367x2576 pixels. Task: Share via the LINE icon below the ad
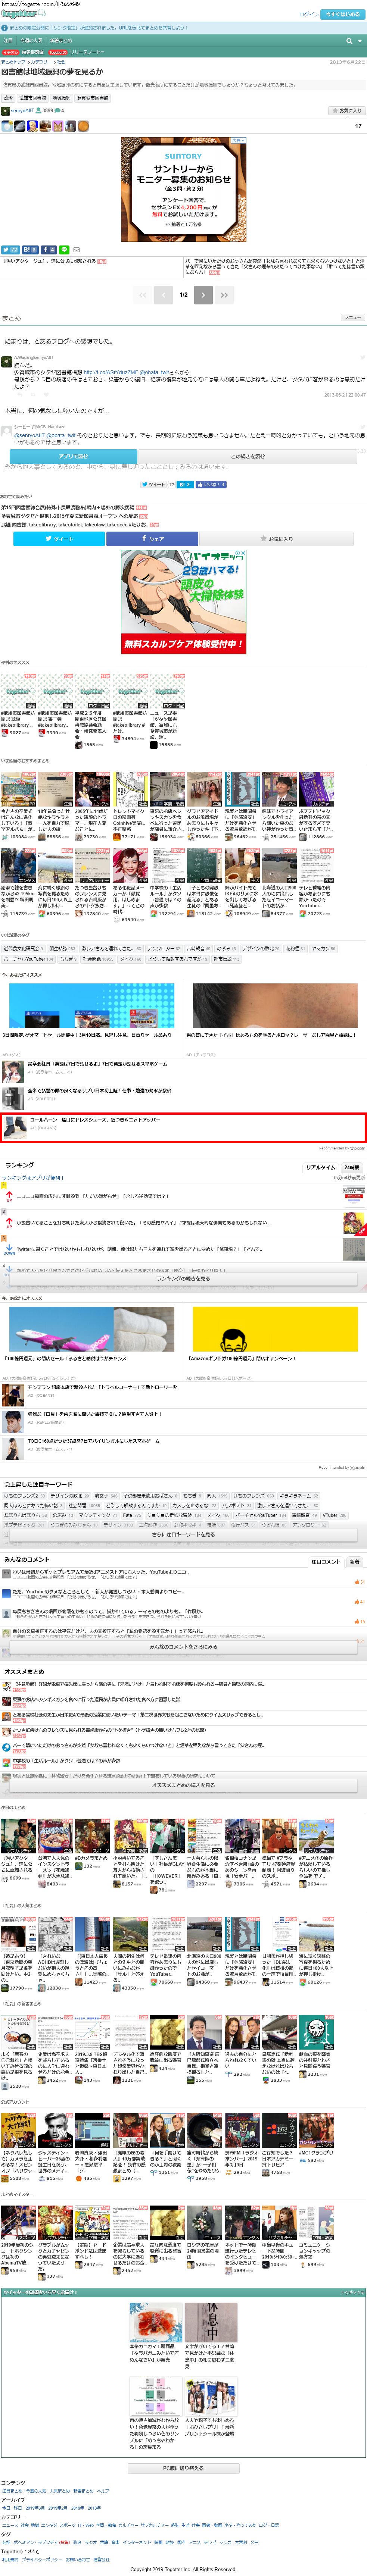64,250
